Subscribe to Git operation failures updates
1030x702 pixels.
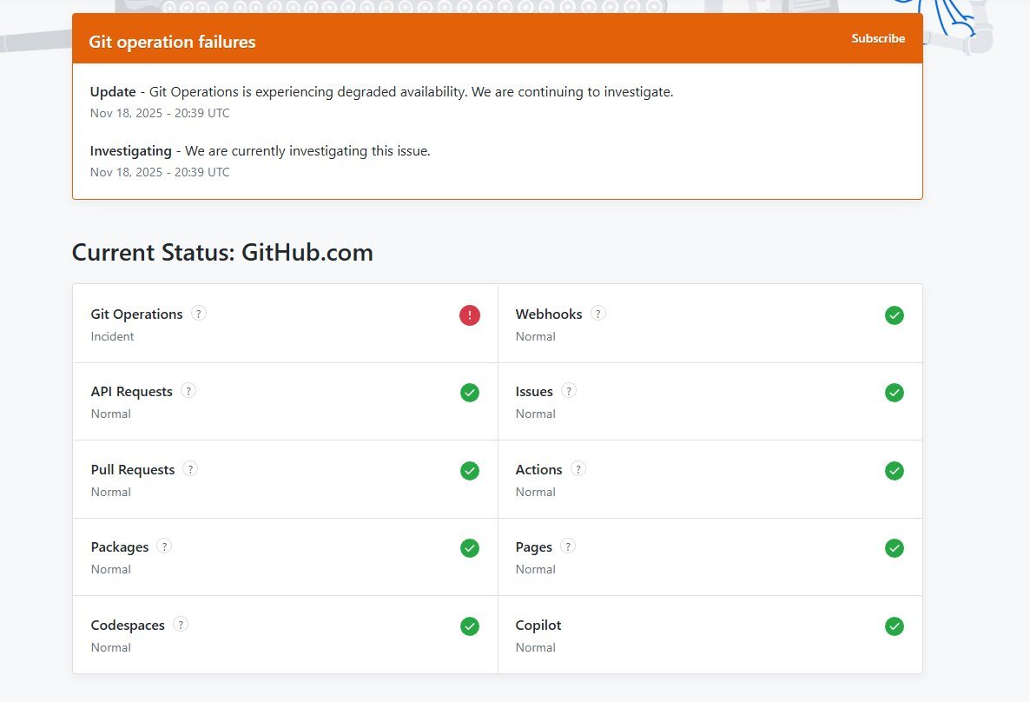coord(878,39)
